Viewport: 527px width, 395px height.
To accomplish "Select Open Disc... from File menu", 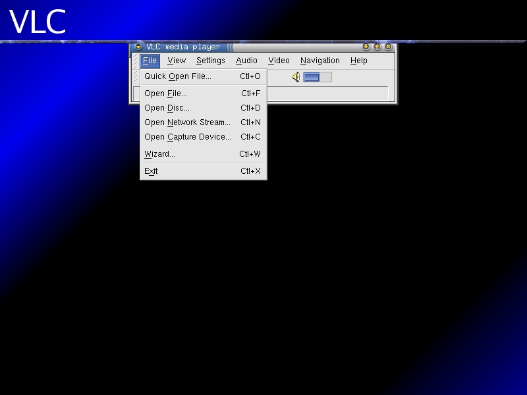I will 204,108.
